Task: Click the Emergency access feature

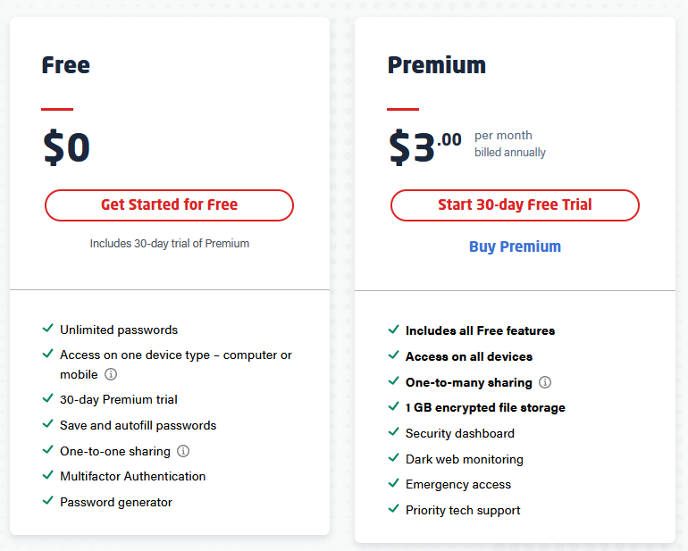Action: pos(458,484)
